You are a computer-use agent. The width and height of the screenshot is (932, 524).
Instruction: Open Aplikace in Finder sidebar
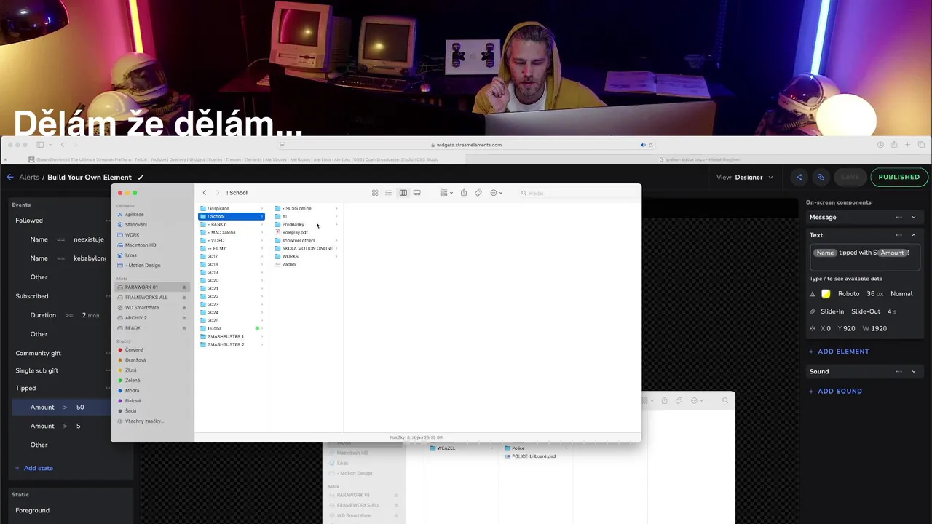[x=134, y=214]
